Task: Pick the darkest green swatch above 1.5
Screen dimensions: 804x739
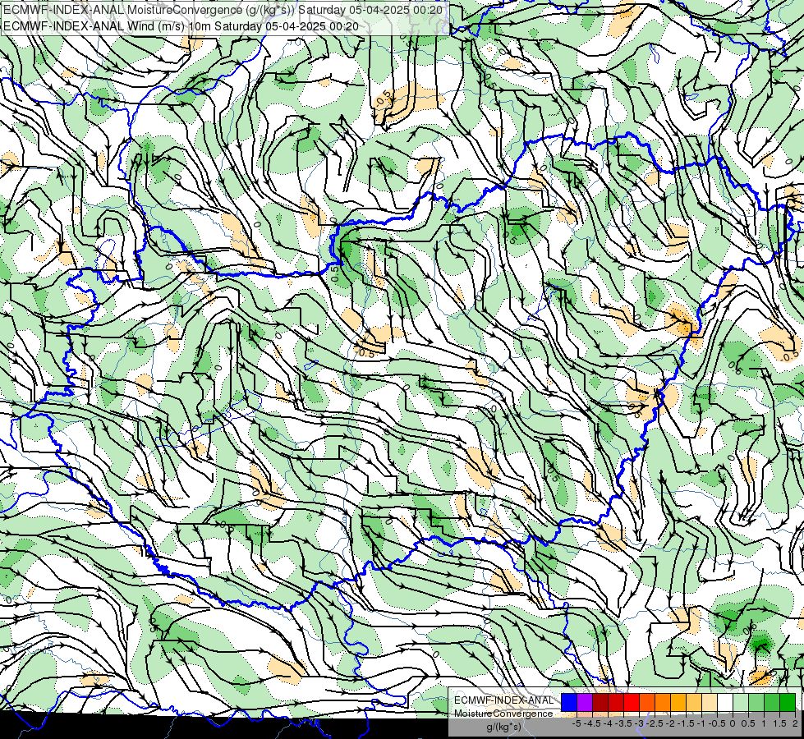Action: click(788, 702)
